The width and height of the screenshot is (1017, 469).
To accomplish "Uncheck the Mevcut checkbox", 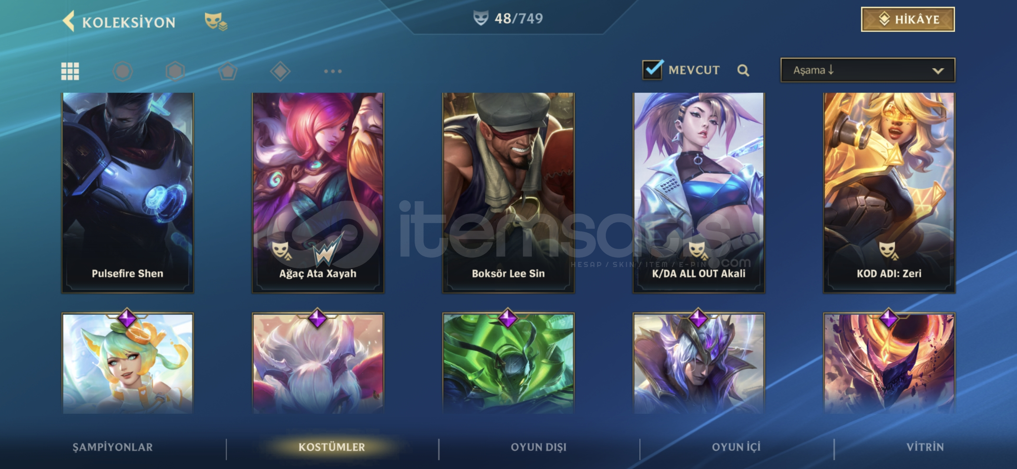I will click(653, 69).
